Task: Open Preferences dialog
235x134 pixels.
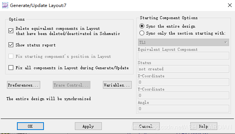Action: click(x=24, y=85)
